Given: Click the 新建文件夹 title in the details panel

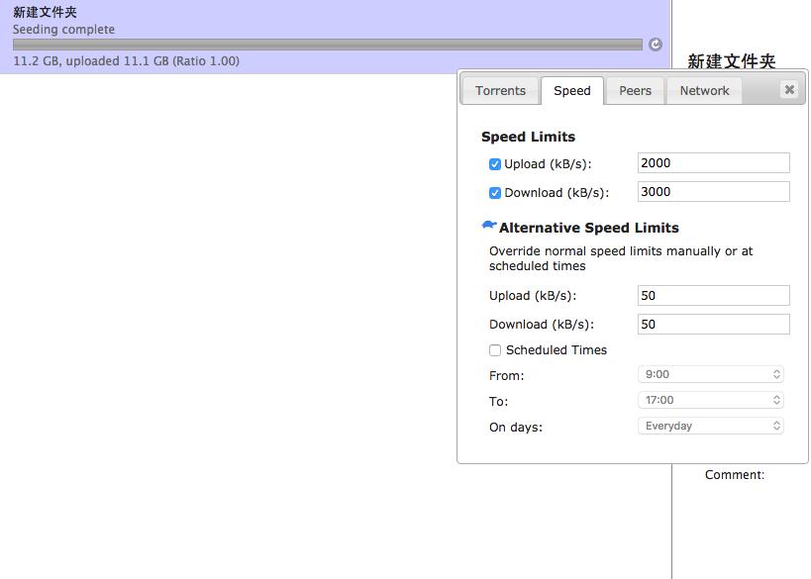Looking at the screenshot, I should [732, 61].
